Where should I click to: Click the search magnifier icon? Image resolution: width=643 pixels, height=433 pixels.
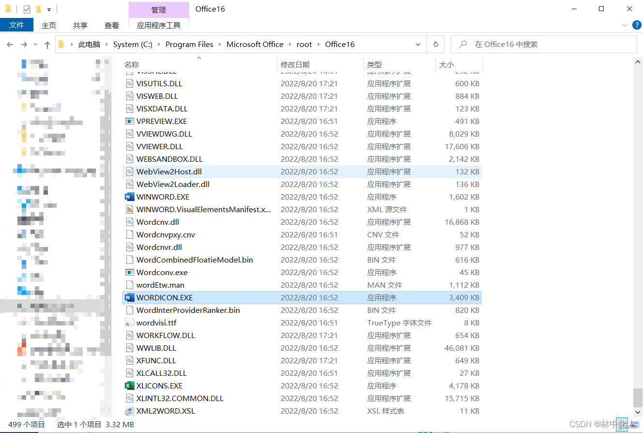pos(463,44)
